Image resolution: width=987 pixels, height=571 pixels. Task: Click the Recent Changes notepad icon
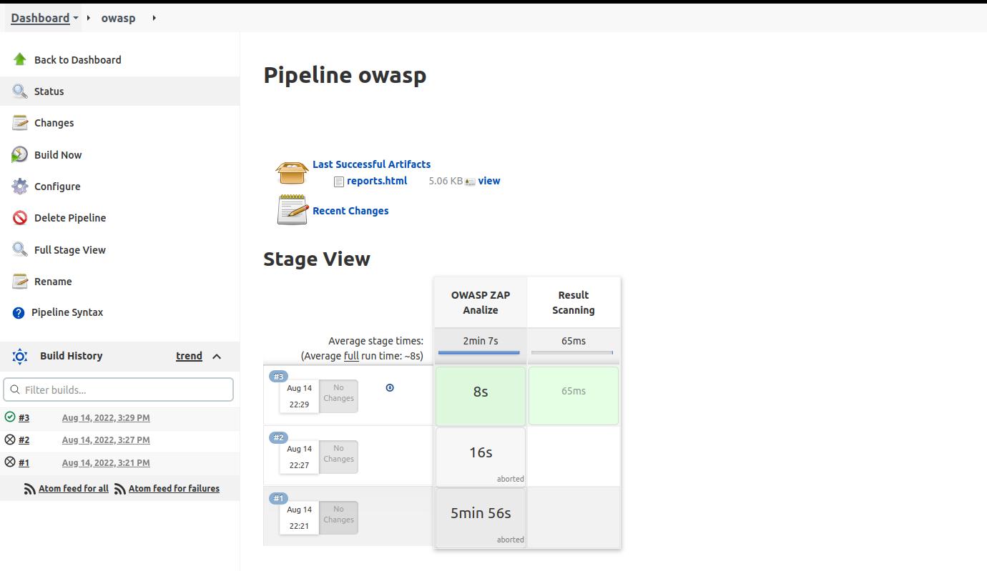point(292,210)
